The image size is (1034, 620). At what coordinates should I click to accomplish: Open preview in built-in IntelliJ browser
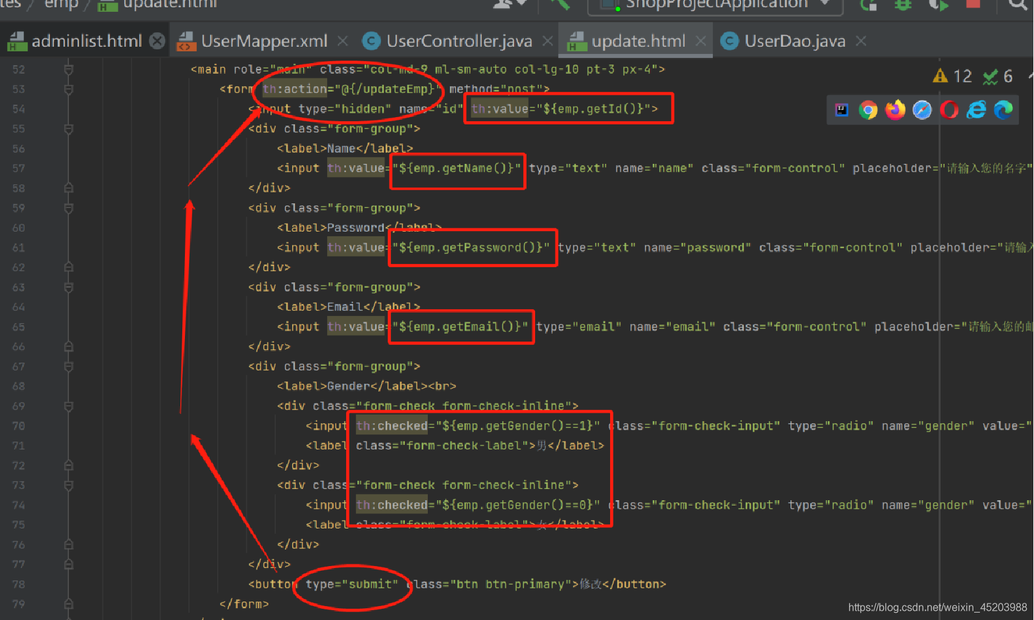pos(842,110)
